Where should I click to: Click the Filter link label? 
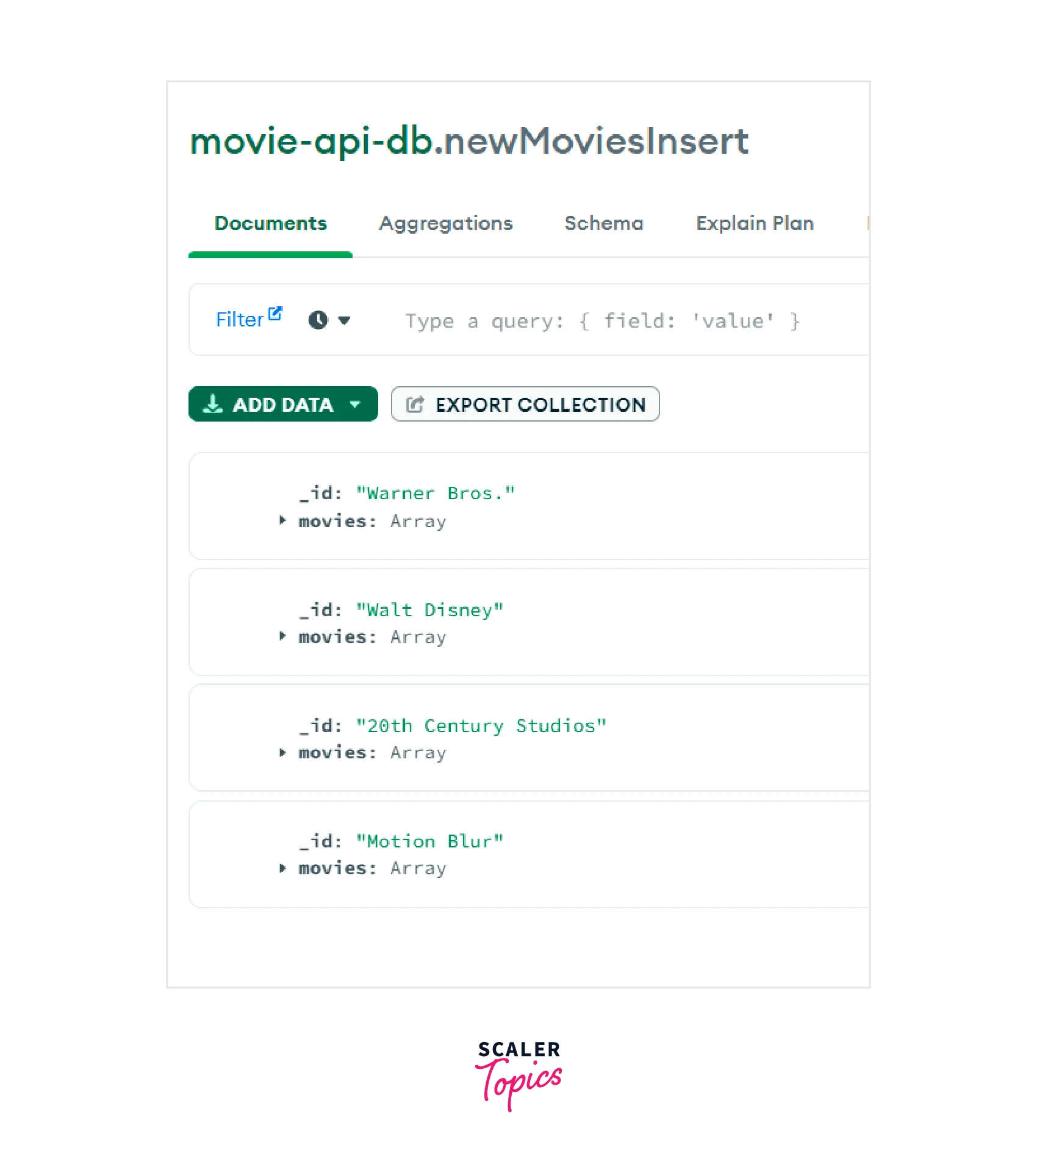tap(239, 320)
